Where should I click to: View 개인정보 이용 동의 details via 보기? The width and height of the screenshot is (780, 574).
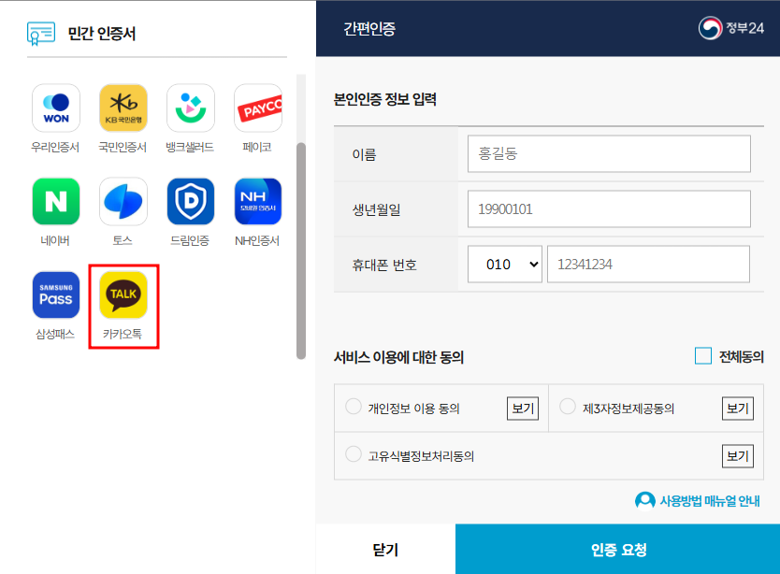[x=522, y=409]
